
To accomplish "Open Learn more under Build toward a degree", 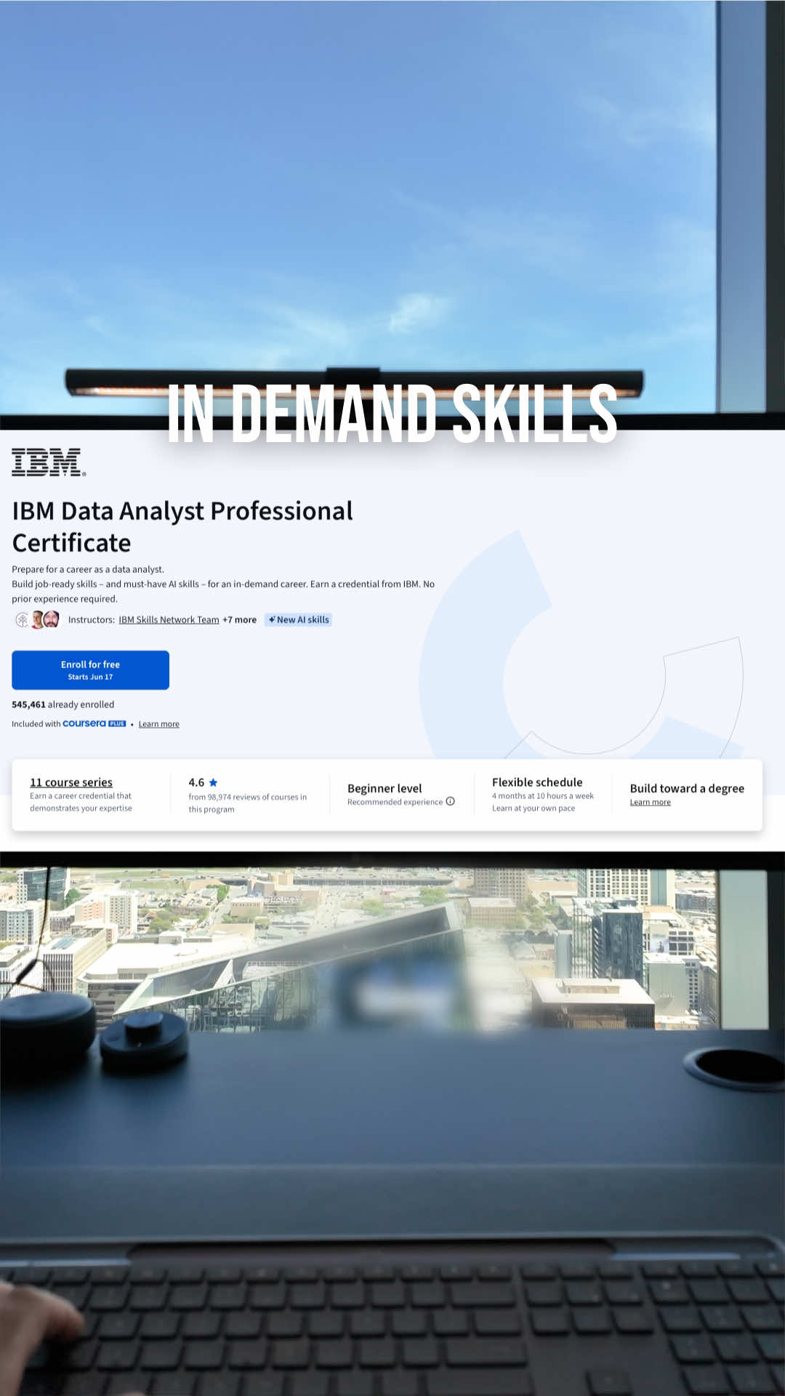I will pyautogui.click(x=650, y=802).
